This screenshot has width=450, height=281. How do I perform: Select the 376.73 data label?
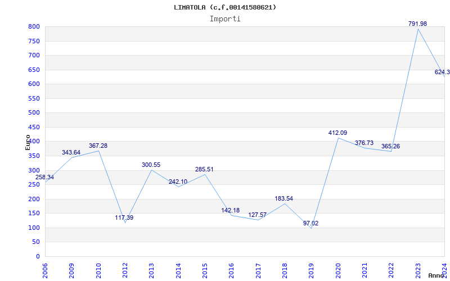pos(364,143)
